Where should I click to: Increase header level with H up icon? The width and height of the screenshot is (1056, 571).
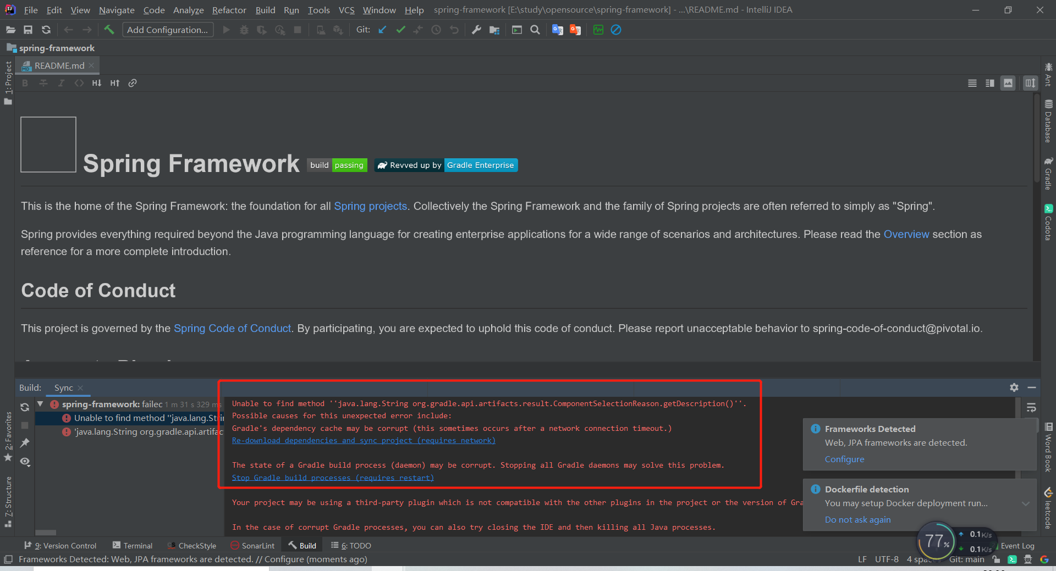[115, 83]
